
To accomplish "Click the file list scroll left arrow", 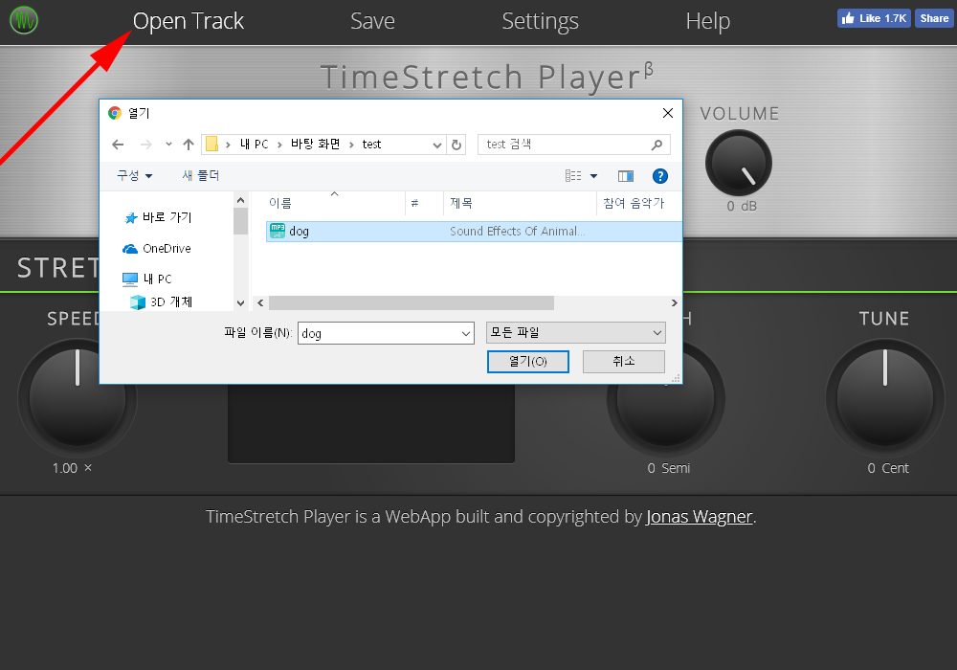I will (x=260, y=302).
